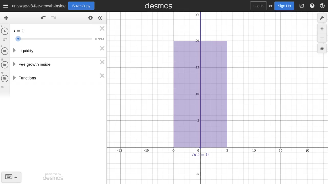
Task: Undo the last expression change
Action: [x=43, y=18]
